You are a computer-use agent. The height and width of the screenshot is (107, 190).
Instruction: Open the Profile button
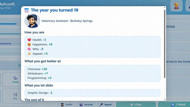[67, 105]
